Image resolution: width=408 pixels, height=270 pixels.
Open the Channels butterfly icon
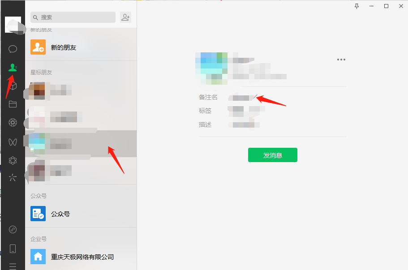[13, 142]
